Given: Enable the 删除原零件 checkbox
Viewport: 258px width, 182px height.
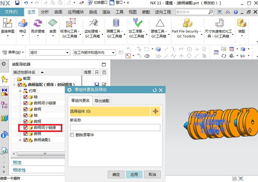Looking at the screenshot, I should [x=72, y=135].
